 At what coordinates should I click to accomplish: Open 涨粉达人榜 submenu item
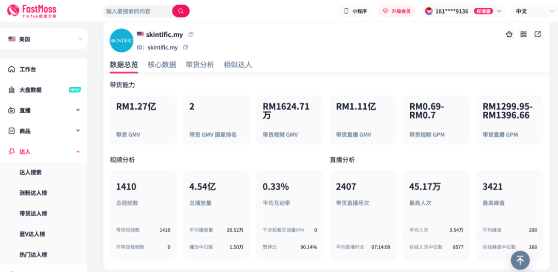click(34, 193)
